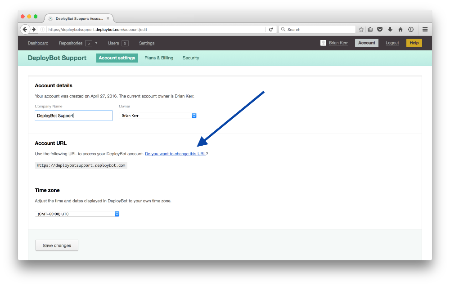Select the Account settings tab
The image size is (450, 286).
117,58
